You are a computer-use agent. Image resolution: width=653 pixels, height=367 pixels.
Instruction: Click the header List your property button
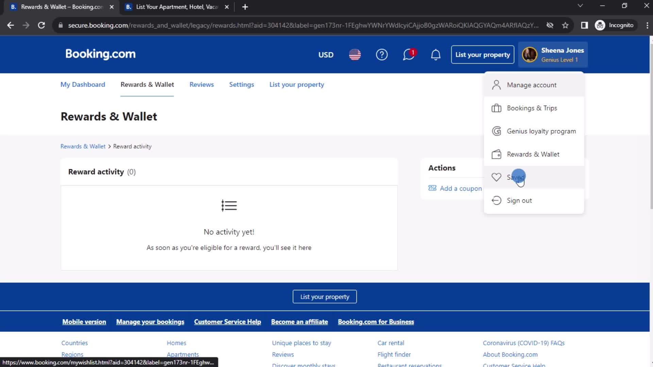pos(483,55)
